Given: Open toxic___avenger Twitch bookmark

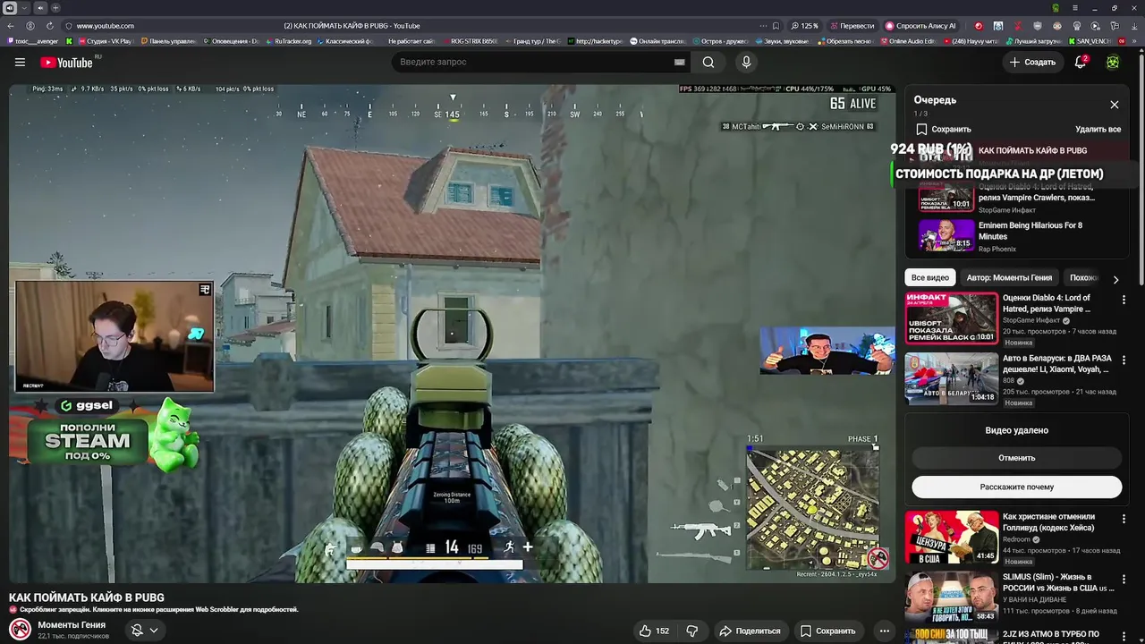Looking at the screenshot, I should point(33,41).
